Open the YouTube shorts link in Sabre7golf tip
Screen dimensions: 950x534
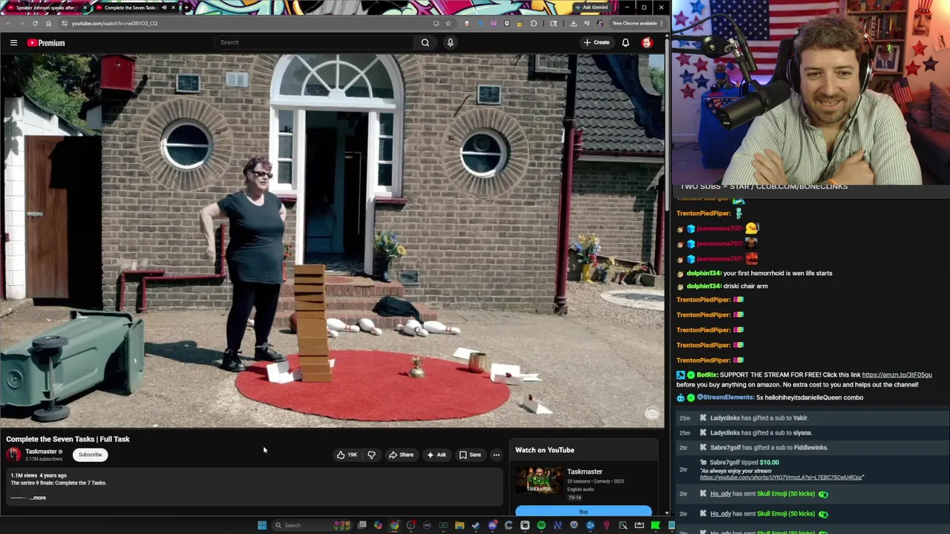(x=782, y=478)
